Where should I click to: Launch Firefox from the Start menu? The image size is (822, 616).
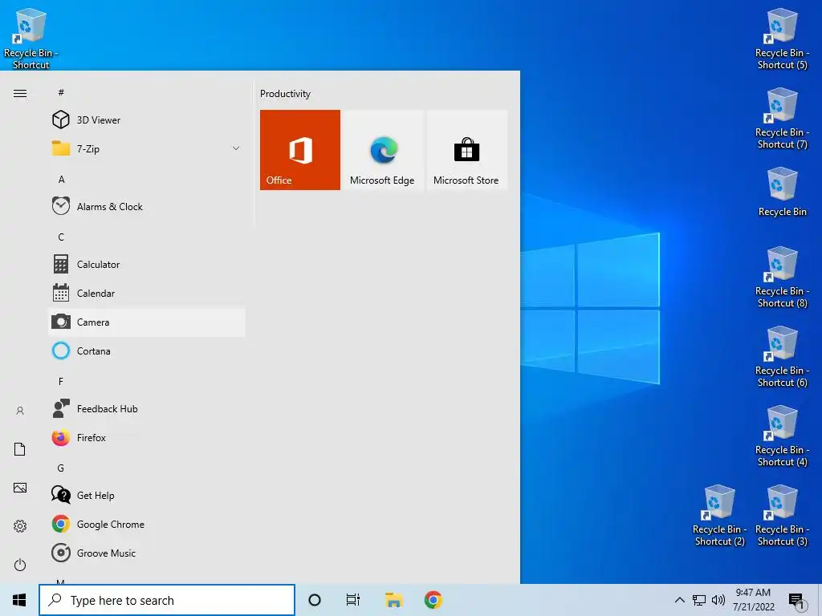[147, 437]
